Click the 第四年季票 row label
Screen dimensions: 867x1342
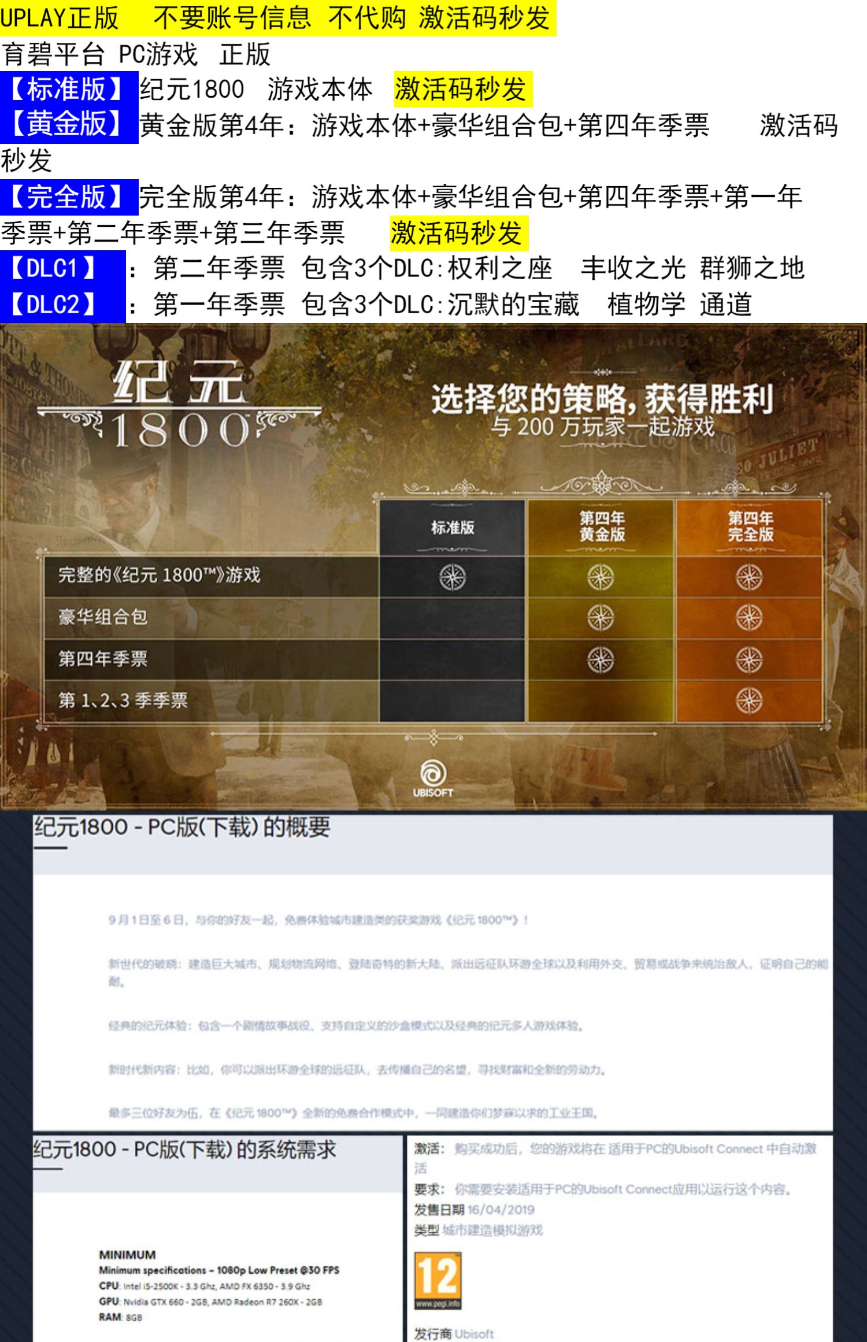point(103,658)
